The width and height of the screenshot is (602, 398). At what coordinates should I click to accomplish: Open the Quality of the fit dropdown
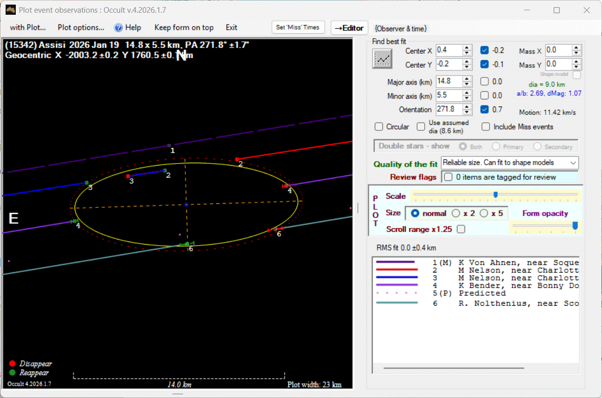(510, 163)
